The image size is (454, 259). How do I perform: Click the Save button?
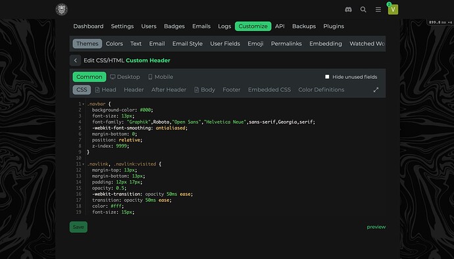[x=78, y=227]
